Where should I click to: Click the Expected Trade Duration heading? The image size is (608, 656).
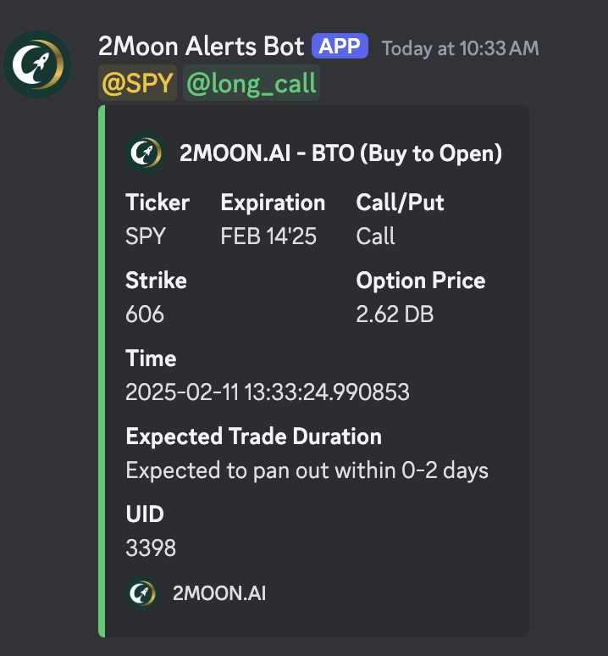[x=253, y=436]
